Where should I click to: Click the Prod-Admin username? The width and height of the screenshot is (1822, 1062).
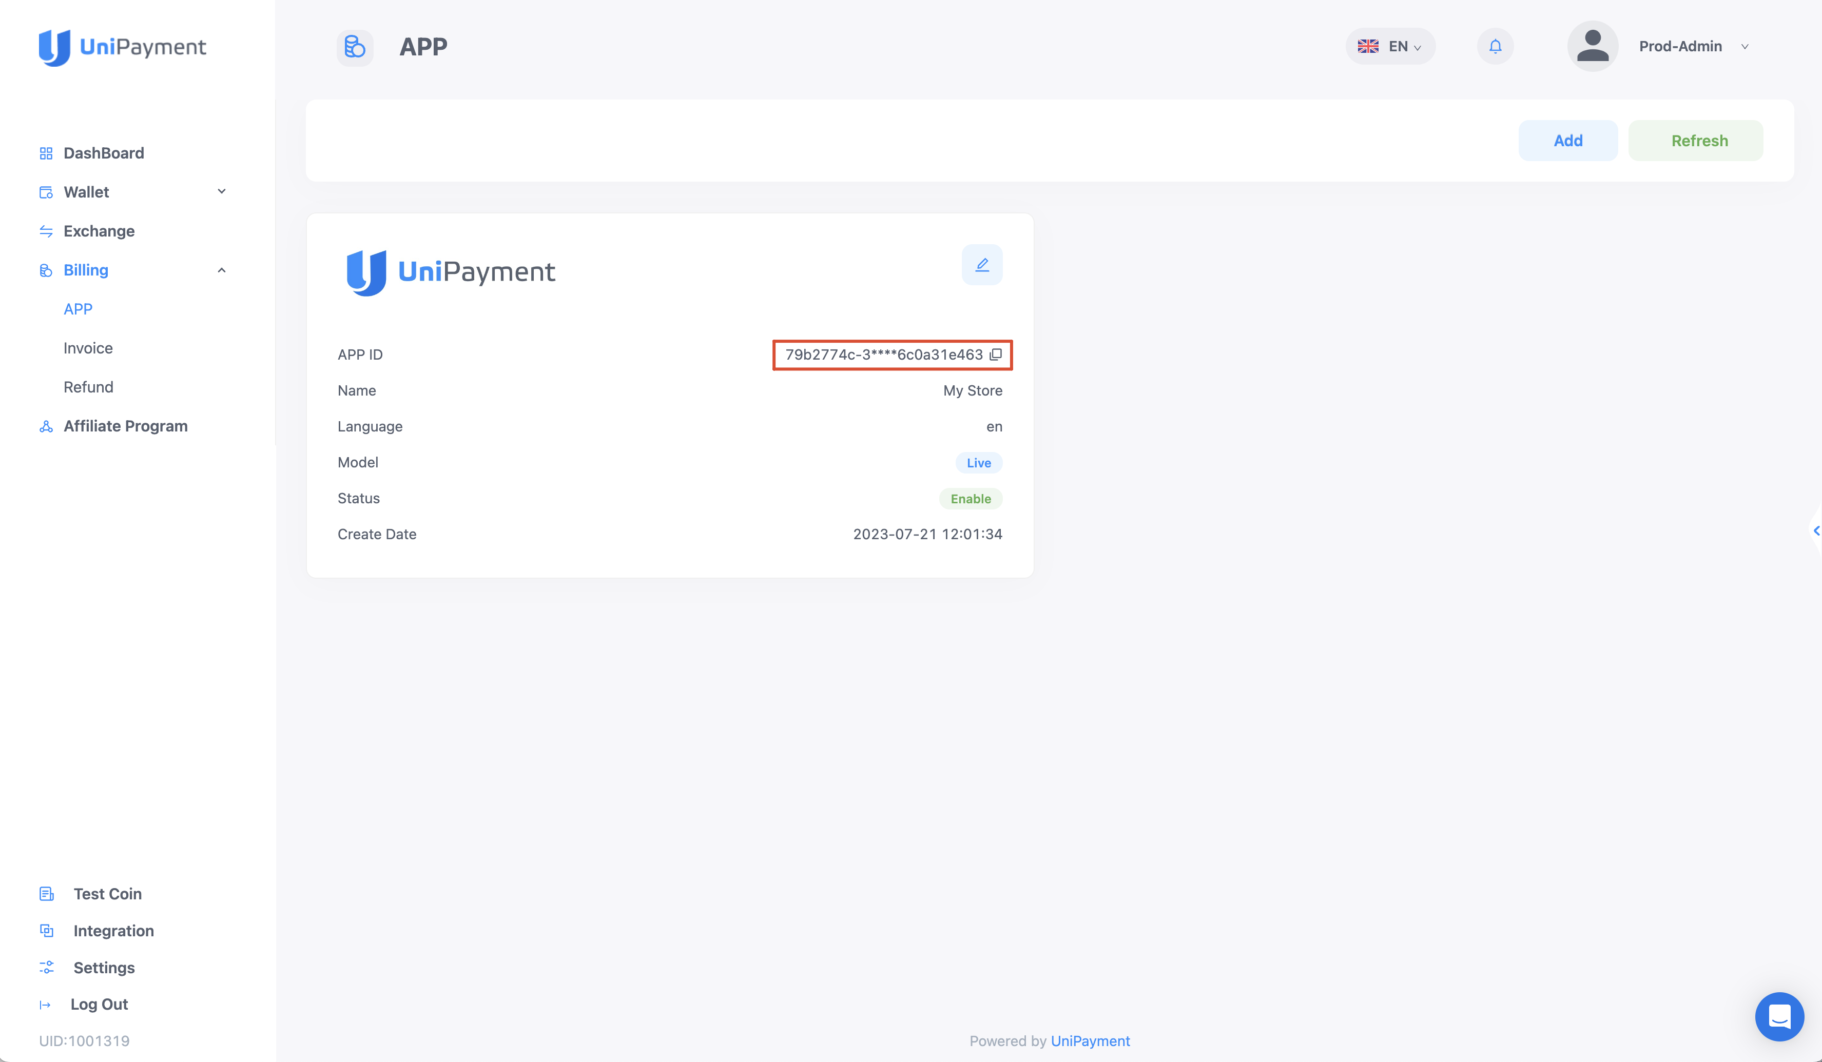(x=1680, y=46)
